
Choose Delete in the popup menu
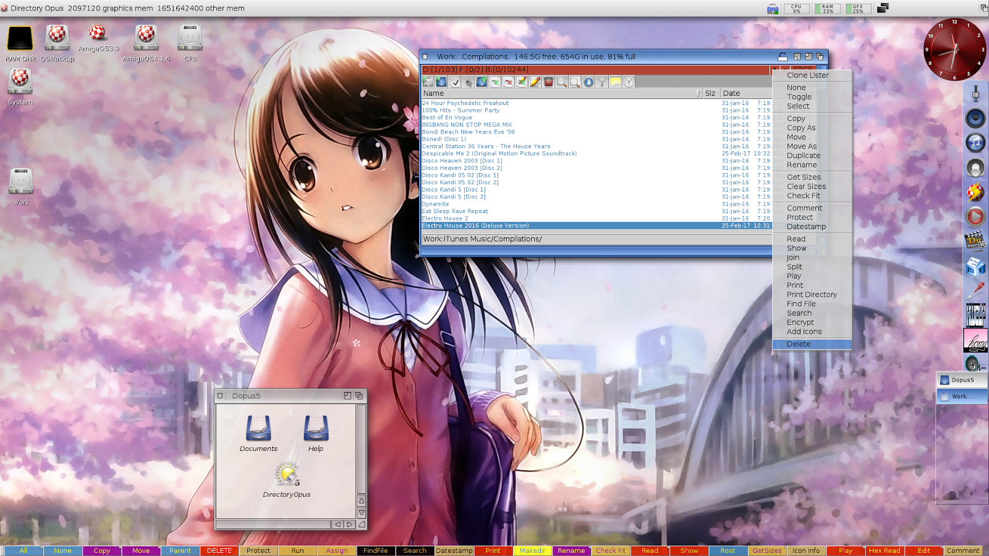812,344
